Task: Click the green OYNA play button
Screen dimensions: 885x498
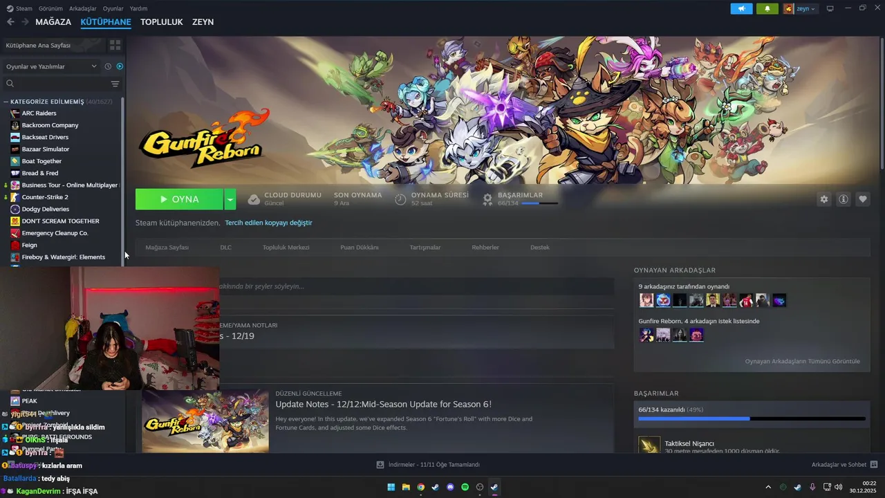Action: coord(179,199)
